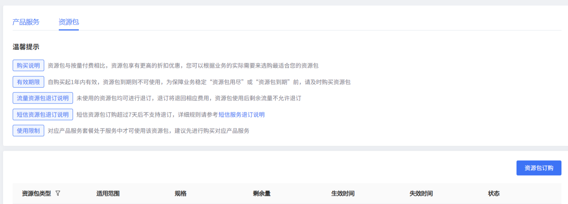Click the 资源包订购 button
568x204 pixels.
click(x=539, y=168)
